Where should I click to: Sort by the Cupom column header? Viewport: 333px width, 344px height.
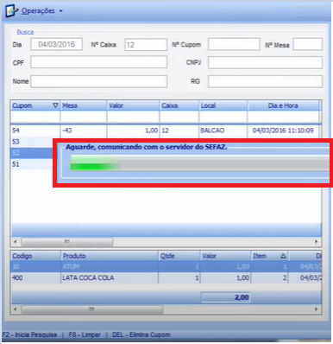35,105
